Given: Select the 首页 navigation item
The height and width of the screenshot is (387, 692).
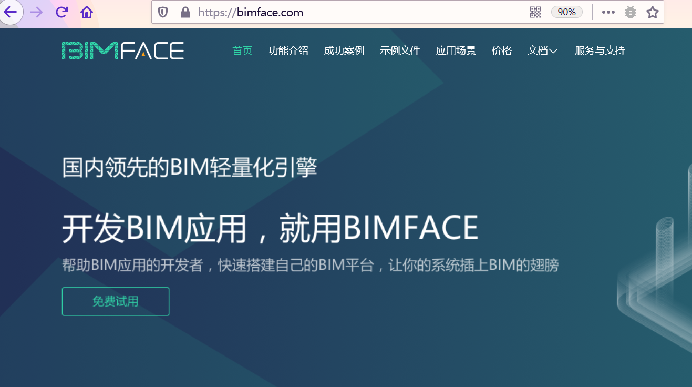Looking at the screenshot, I should tap(242, 50).
